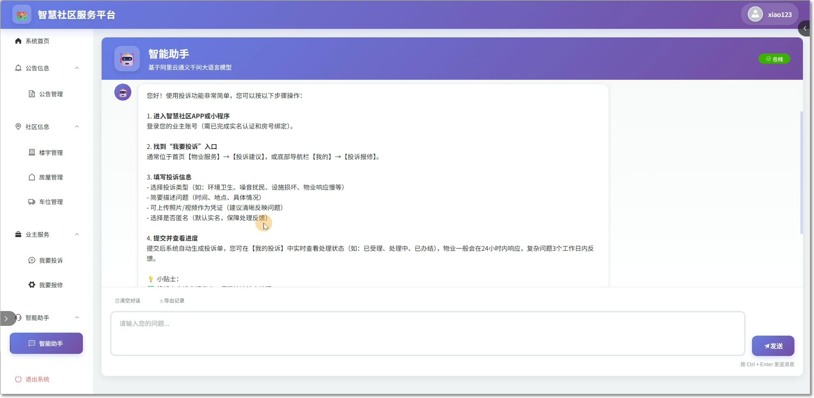Click the chat bubble icon beside 我要投诉

(32, 260)
